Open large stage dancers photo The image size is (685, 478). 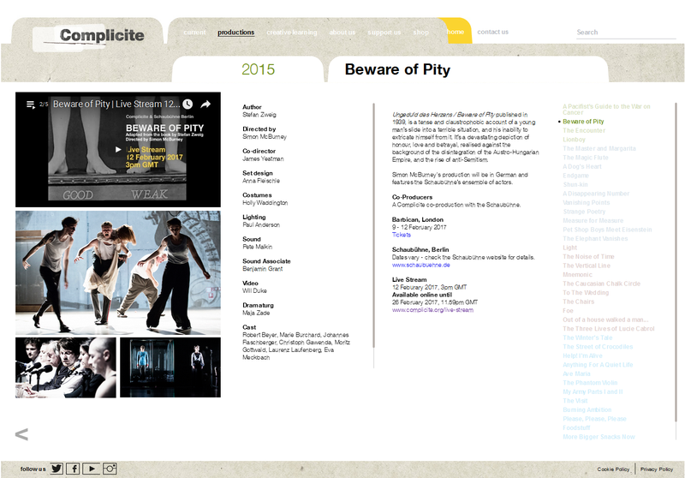(x=118, y=272)
